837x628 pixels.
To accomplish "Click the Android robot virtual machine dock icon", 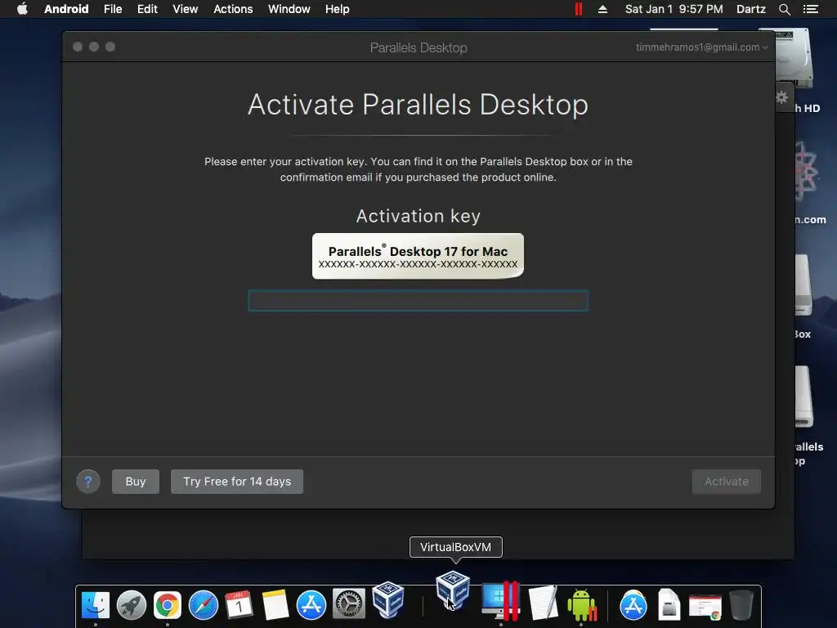I will (x=581, y=604).
